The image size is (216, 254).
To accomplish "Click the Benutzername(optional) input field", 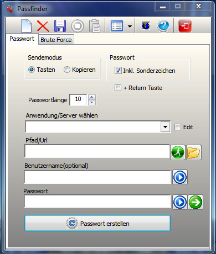I will pos(97,177).
